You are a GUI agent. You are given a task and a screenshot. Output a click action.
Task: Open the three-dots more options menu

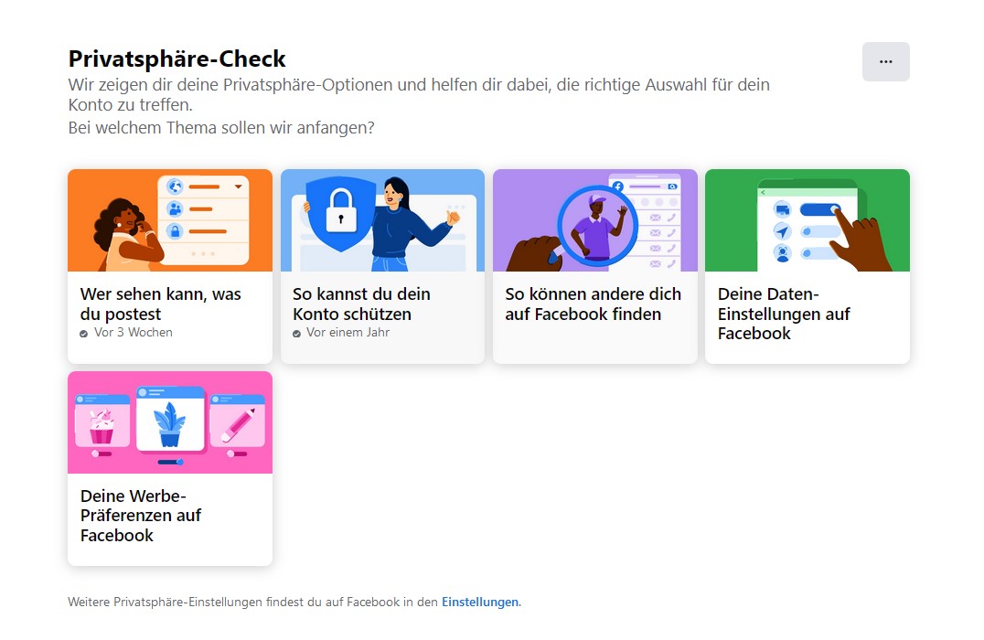click(885, 61)
